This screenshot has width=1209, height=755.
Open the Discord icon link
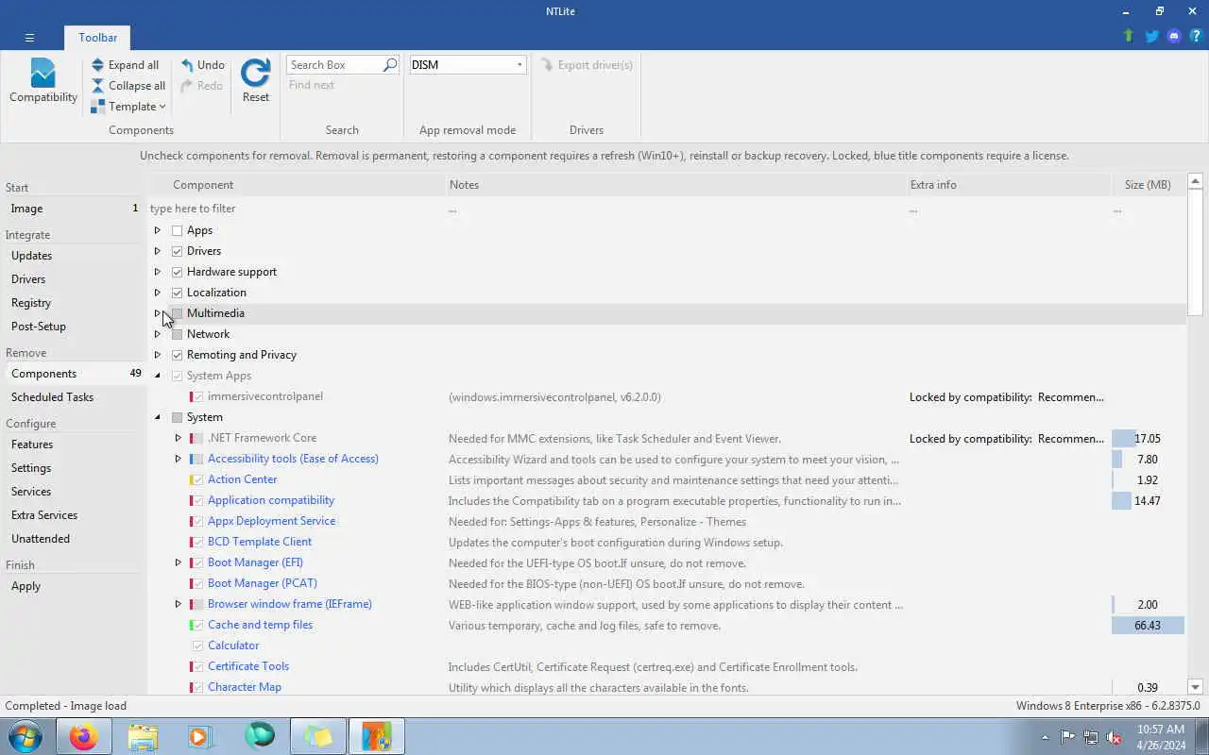tap(1174, 36)
